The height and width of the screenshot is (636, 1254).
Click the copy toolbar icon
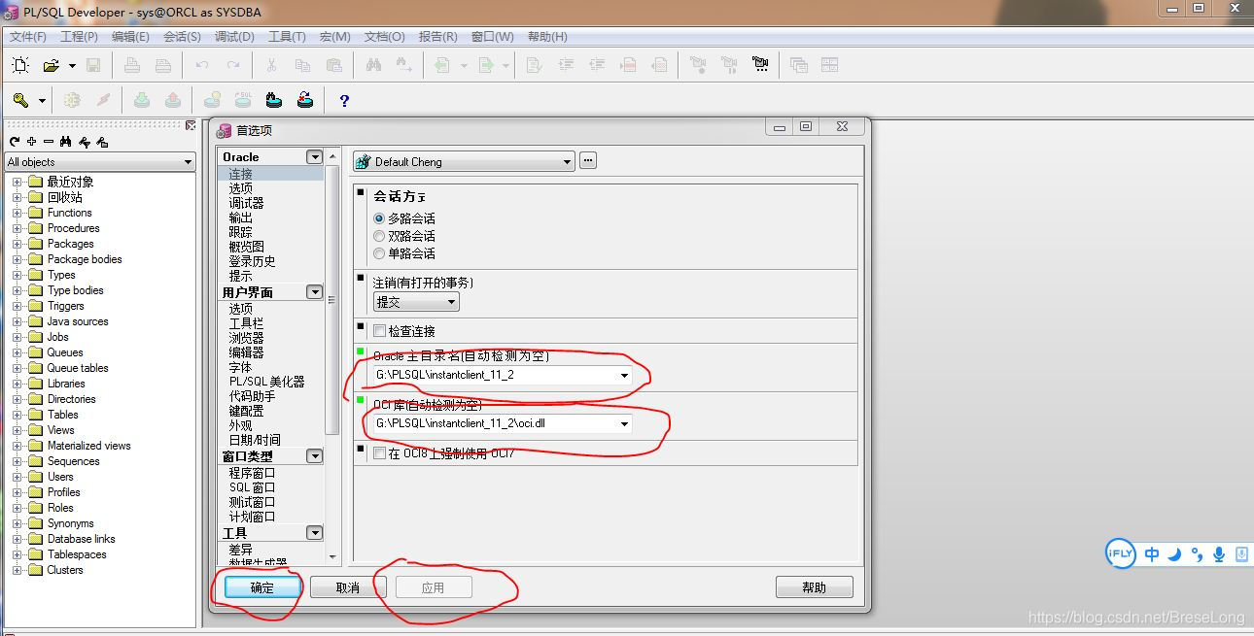(304, 65)
